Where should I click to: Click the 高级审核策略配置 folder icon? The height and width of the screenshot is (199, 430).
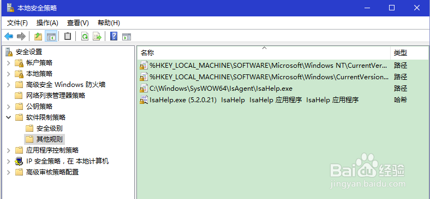tap(19, 172)
